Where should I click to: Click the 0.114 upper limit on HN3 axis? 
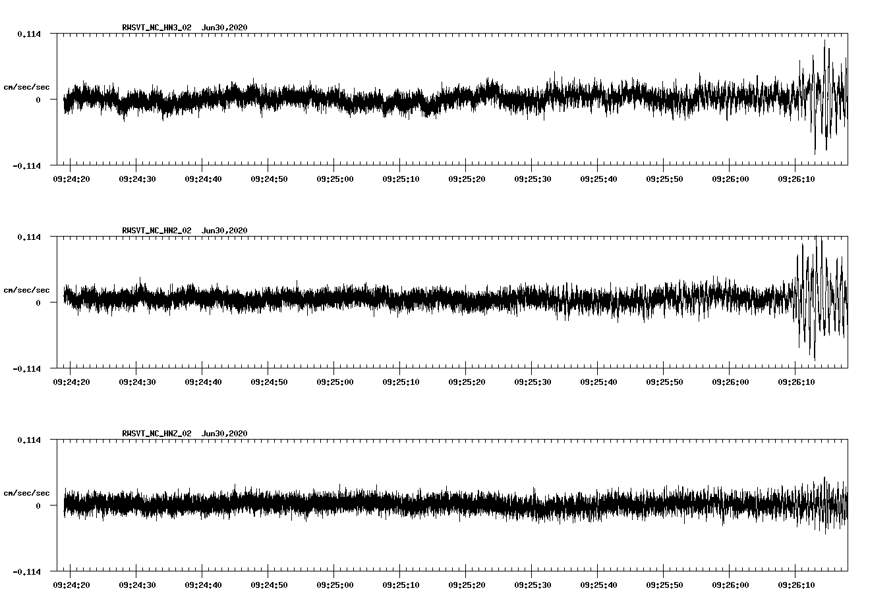(x=29, y=34)
